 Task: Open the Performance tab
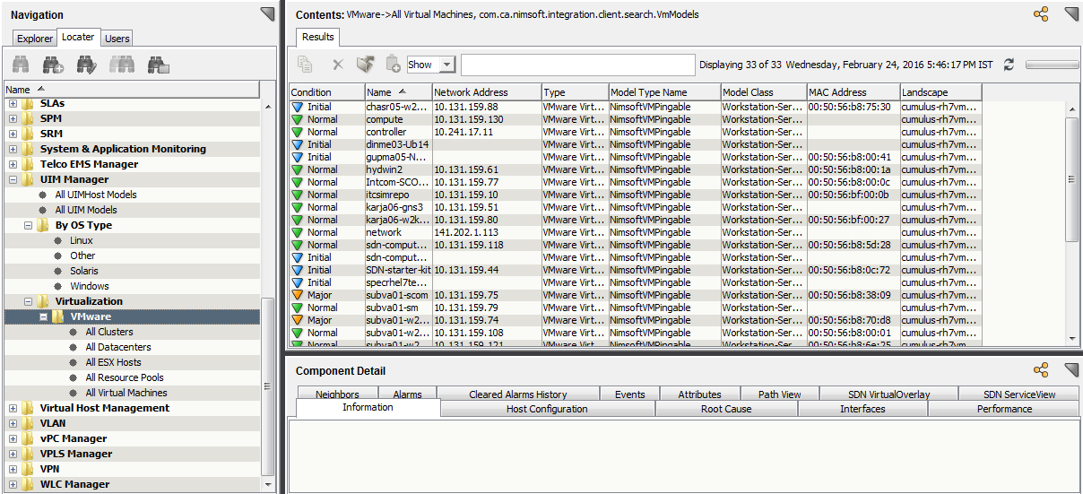tap(1004, 409)
